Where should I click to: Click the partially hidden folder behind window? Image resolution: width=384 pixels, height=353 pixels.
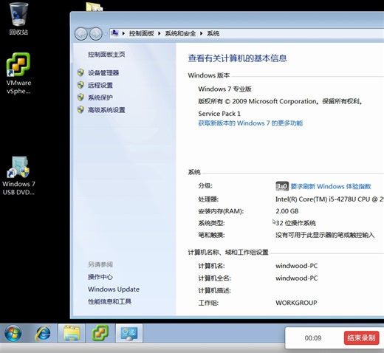(x=95, y=7)
